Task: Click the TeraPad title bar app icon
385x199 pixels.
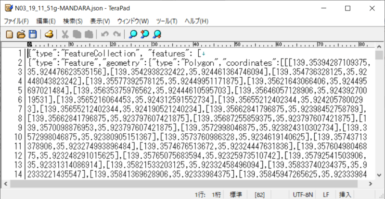Action: click(x=9, y=8)
